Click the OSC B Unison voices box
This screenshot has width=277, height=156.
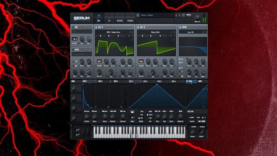141,62
